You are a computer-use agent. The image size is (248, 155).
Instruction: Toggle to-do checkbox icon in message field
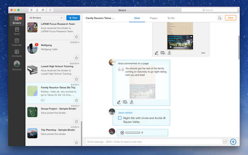pos(225,142)
